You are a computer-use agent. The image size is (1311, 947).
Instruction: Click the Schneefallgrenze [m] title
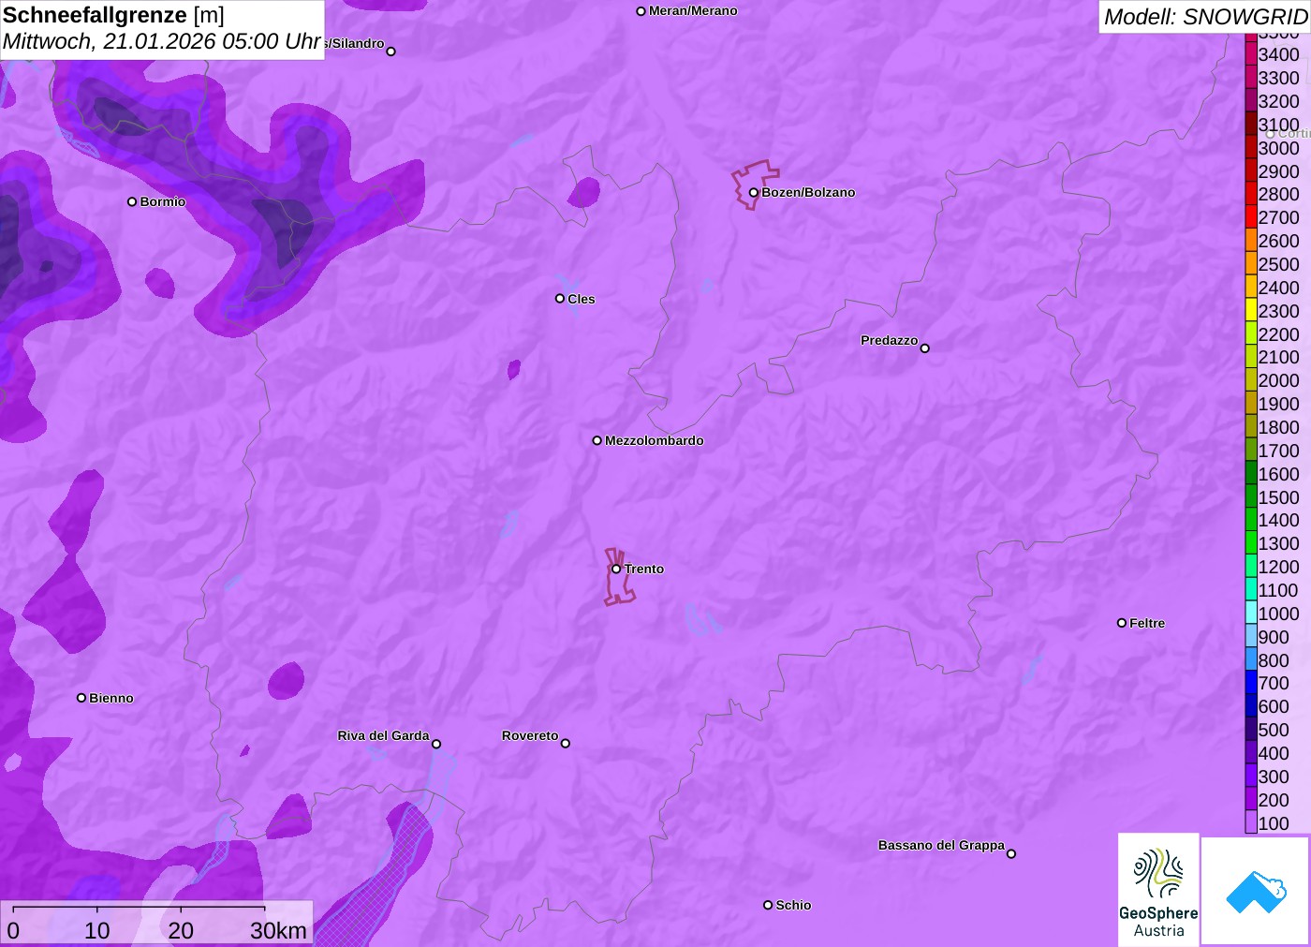pos(113,16)
